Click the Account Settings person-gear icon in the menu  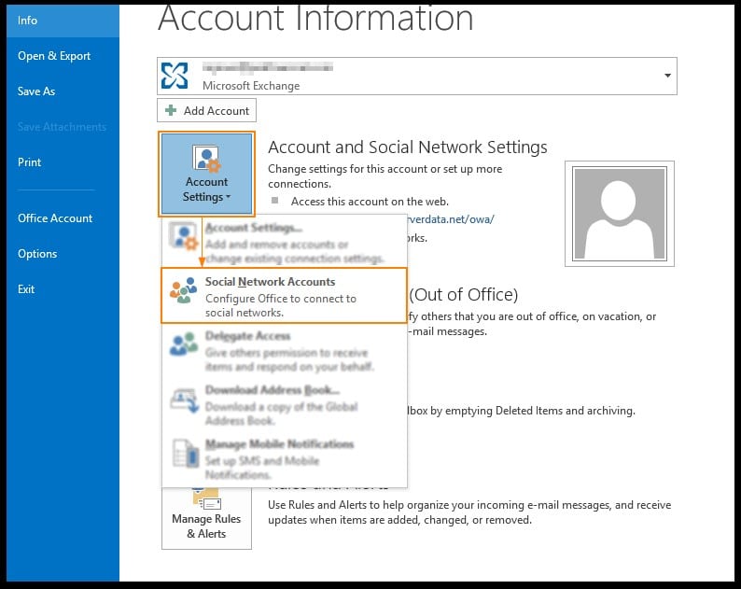[x=183, y=236]
